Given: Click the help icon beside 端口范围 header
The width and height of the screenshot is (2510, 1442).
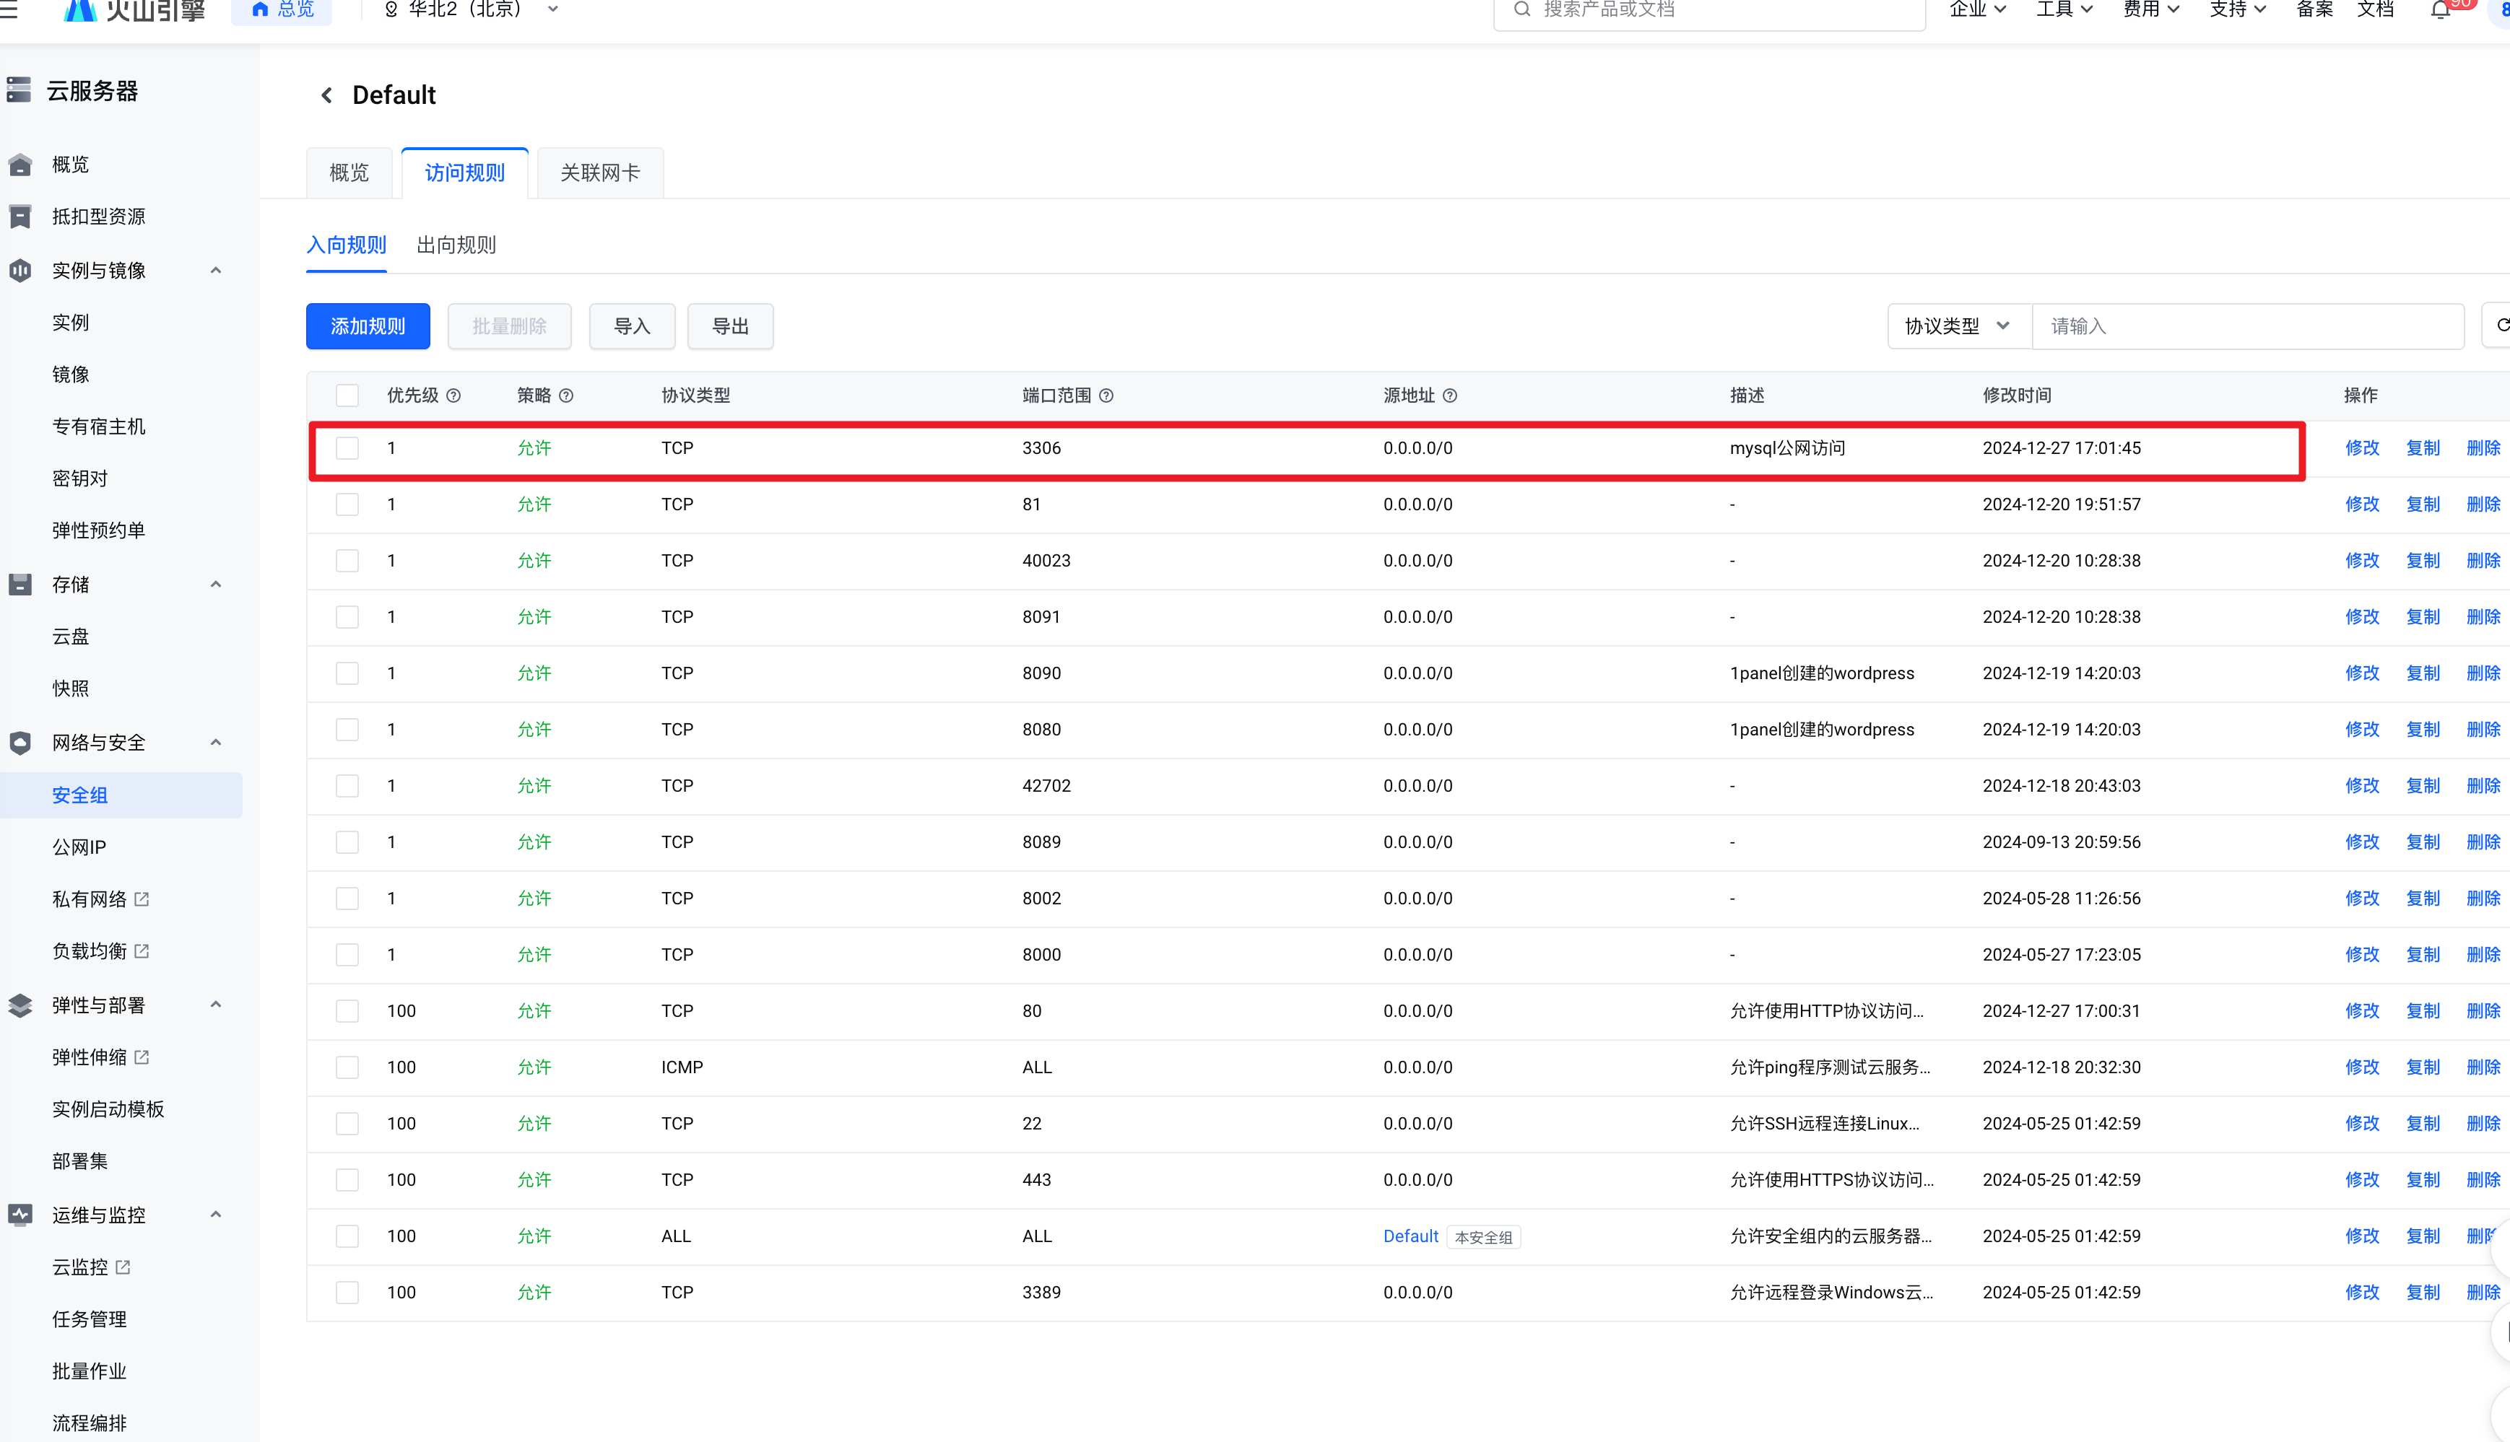Looking at the screenshot, I should coord(1107,396).
